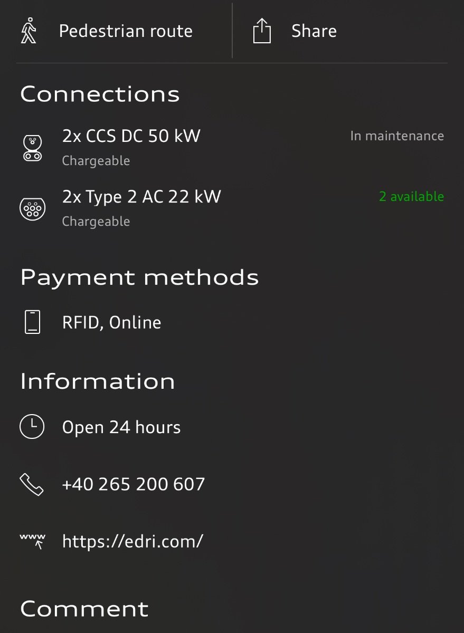Tap the share arrow icon

[x=262, y=31]
